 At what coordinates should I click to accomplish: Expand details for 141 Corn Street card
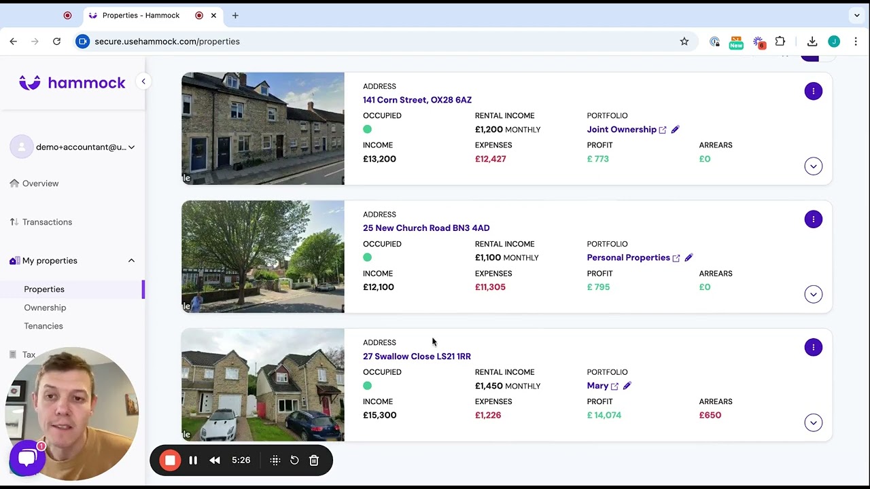pyautogui.click(x=814, y=166)
